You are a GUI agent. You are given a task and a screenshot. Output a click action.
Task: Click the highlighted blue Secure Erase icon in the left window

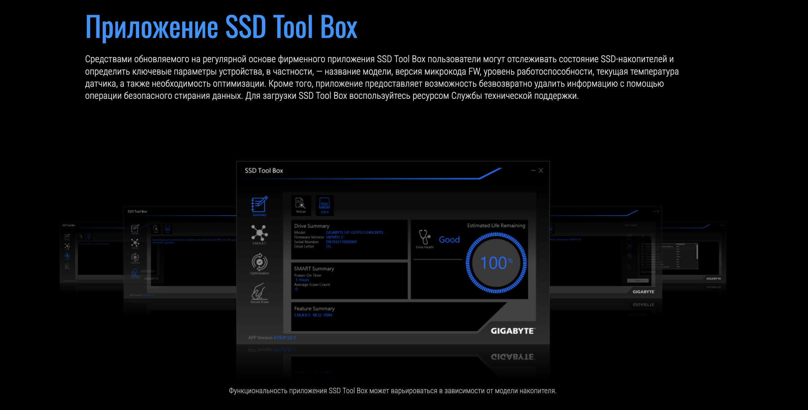click(x=135, y=272)
